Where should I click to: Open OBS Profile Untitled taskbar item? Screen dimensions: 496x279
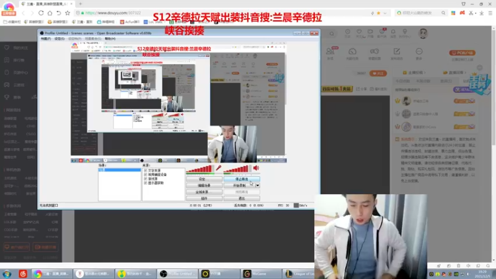pyautogui.click(x=178, y=273)
